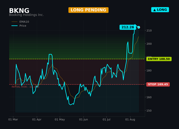Viewport: 179px width, 129px height.
Task: Click the 180 price axis label
Action: pyautogui.click(x=149, y=70)
